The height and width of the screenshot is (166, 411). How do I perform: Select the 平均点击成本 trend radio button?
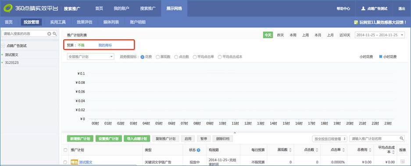click(x=220, y=57)
